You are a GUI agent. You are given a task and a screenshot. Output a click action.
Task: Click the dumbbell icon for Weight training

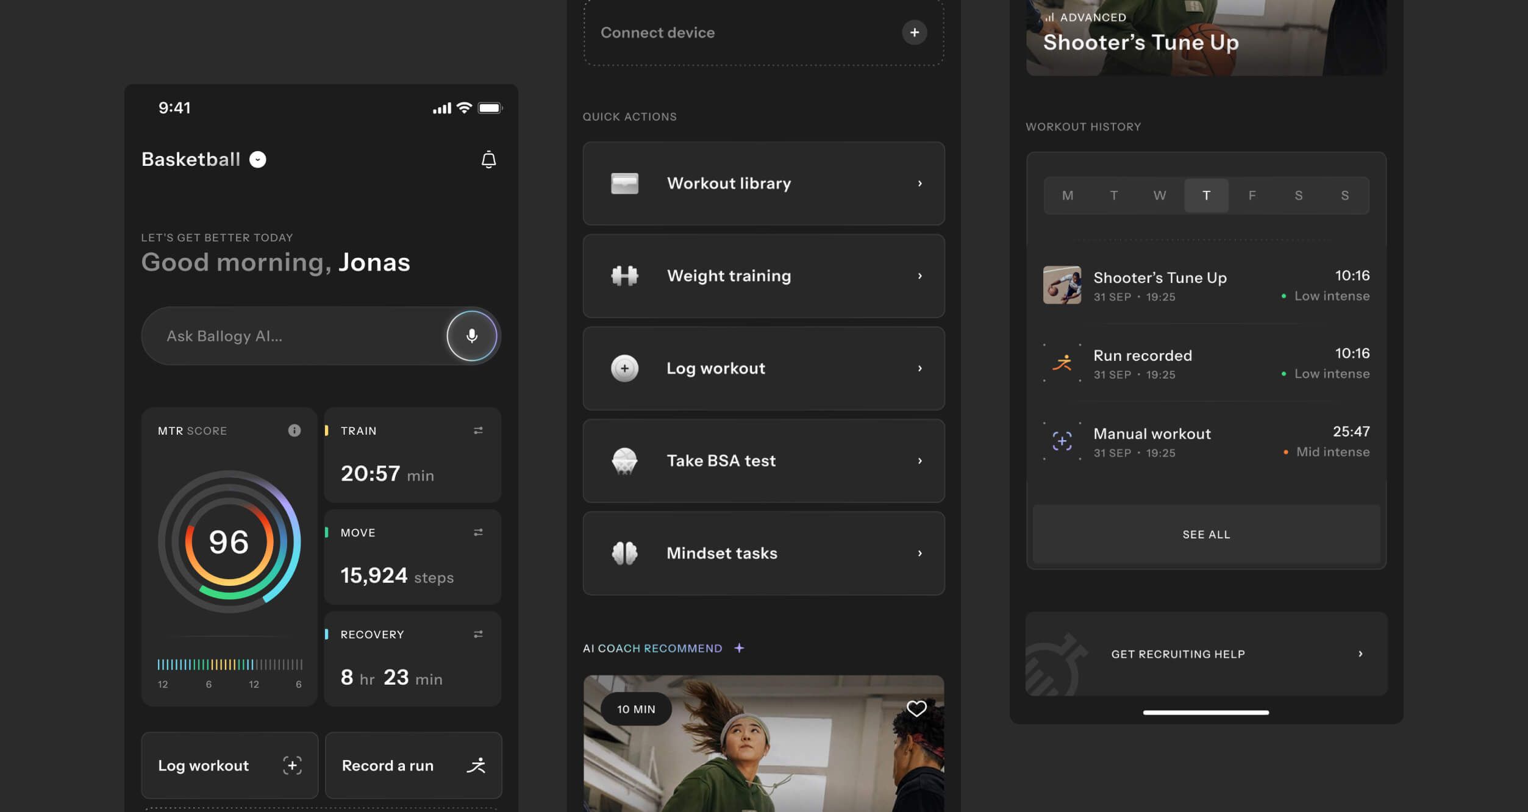click(624, 276)
